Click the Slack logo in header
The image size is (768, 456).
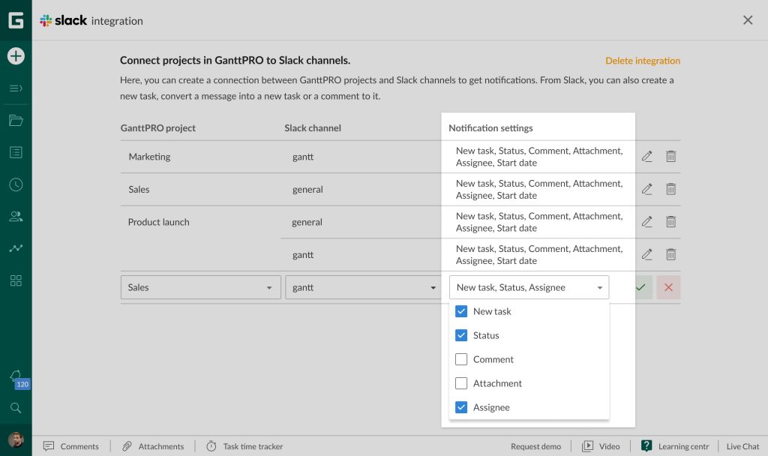click(64, 20)
